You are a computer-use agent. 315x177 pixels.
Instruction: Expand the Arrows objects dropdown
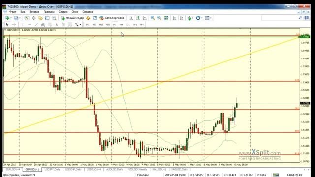(x=80, y=25)
